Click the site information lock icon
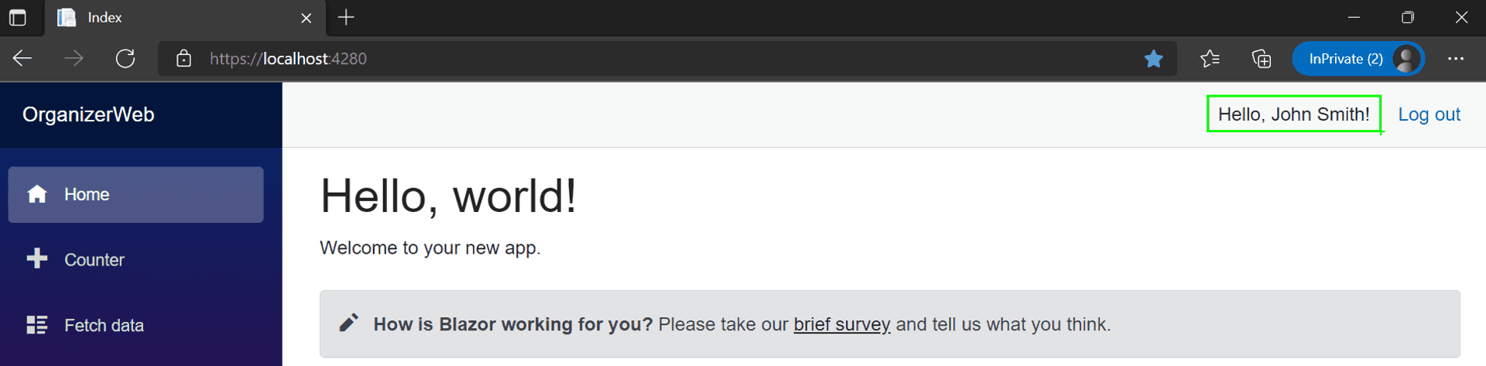Screen dimensions: 1486x366 click(x=183, y=59)
